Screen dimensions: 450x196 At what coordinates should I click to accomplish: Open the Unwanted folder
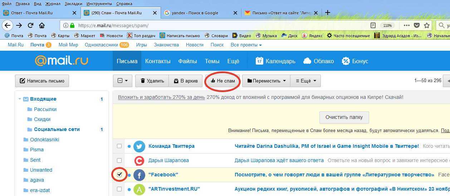pos(41,170)
